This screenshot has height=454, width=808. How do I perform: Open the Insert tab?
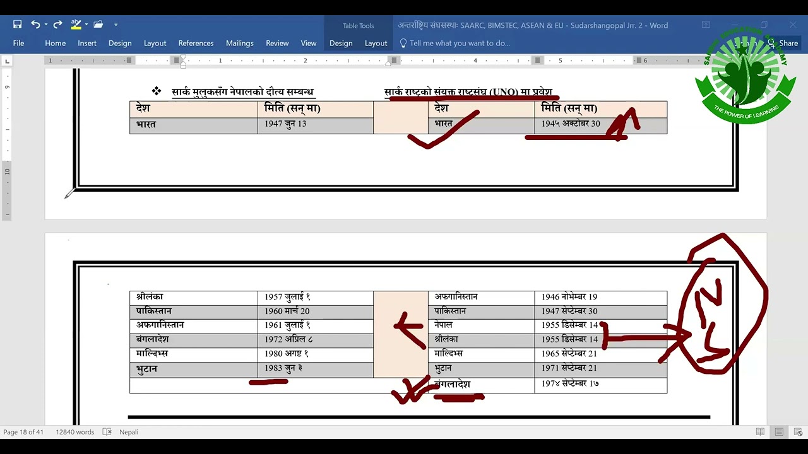click(87, 43)
